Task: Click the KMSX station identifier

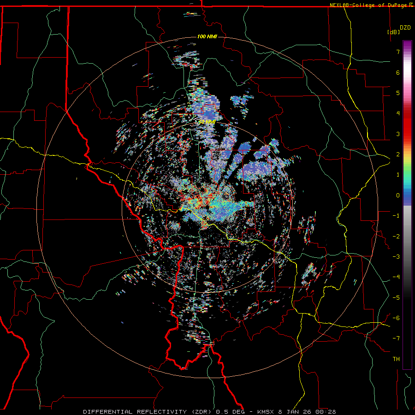Action: [x=266, y=412]
